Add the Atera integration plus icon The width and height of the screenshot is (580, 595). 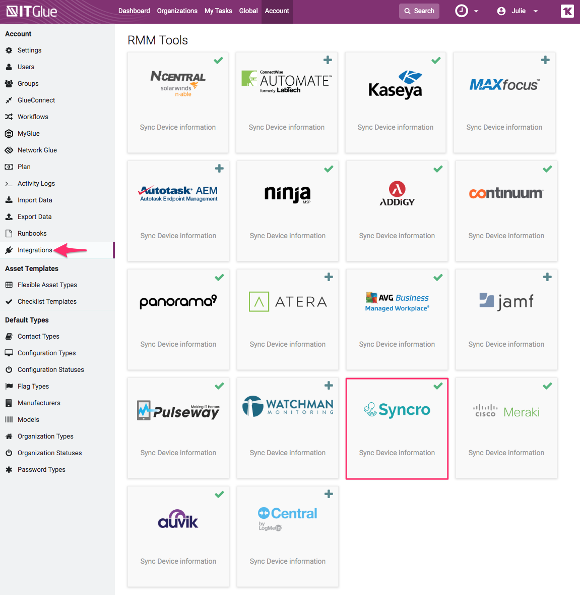(329, 277)
